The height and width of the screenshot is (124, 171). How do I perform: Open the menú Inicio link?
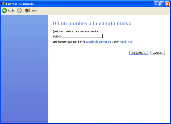coord(126,42)
